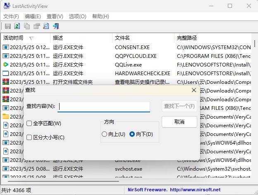
Task: Click the icon of the svchost.exe row
Action: tap(6, 169)
